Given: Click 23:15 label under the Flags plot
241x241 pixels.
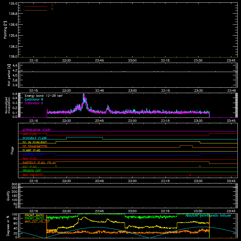Looking at the screenshot, I should click(x=165, y=181).
